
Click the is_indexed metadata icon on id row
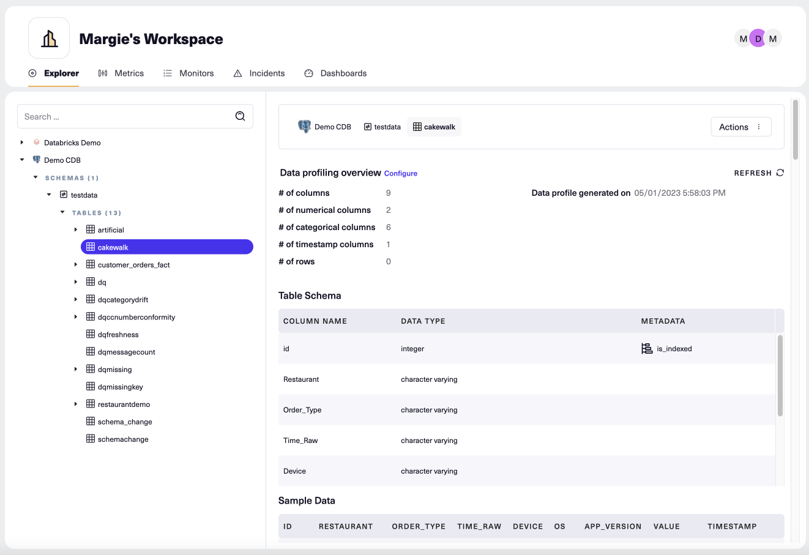647,348
